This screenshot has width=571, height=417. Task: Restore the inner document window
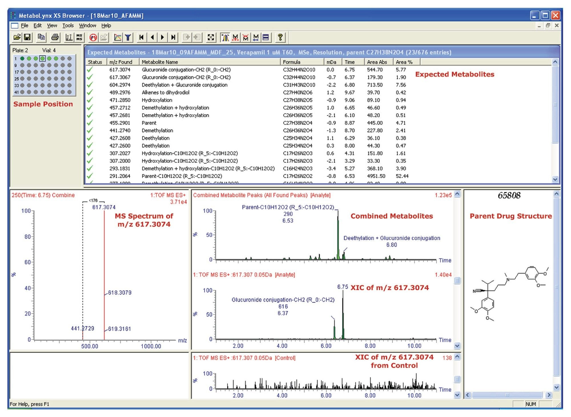[548, 26]
